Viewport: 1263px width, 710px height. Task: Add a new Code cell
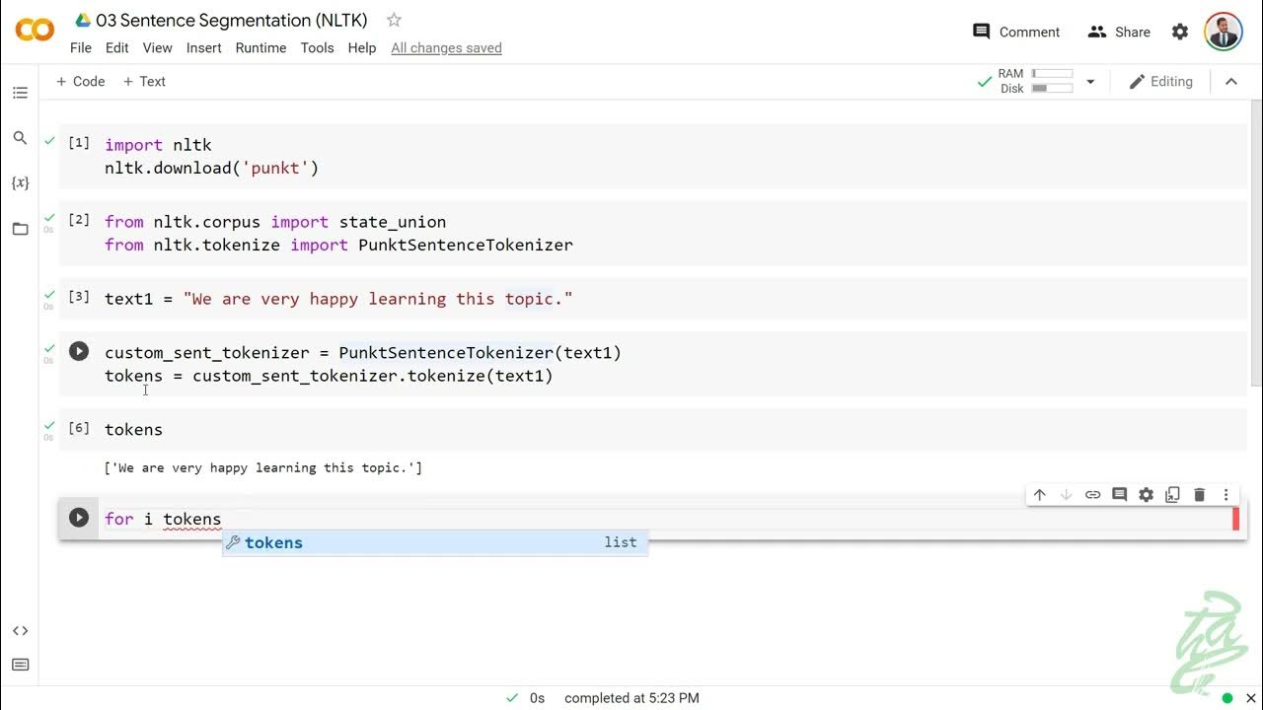pos(80,82)
